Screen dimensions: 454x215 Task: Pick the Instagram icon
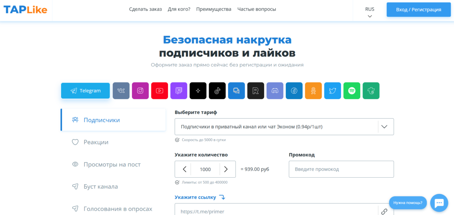pyautogui.click(x=140, y=91)
